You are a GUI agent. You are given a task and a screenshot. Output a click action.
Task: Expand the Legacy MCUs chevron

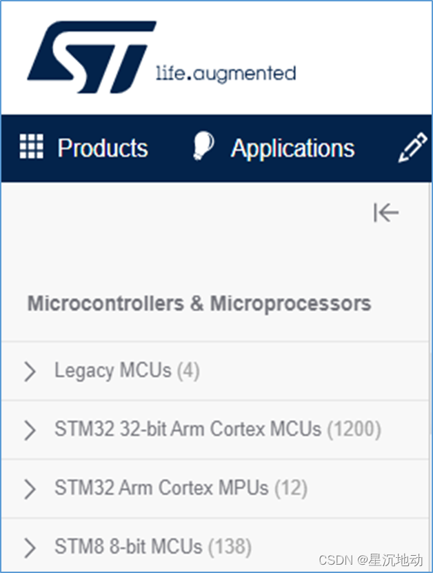click(x=30, y=372)
